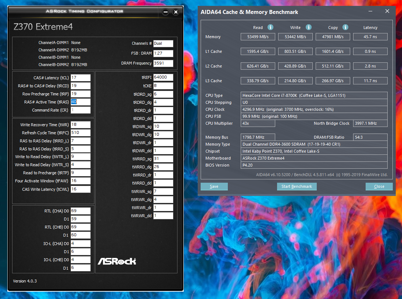Click the L3 Cache Copy value 266.97 GB/s

[x=333, y=81]
